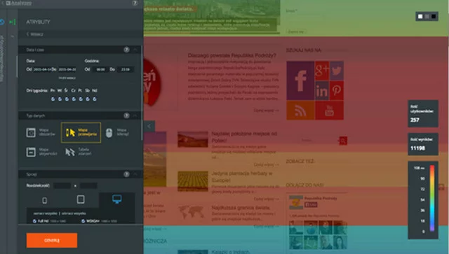Click the world map thumbnail beside Najdłuższa granica

pyautogui.click(x=192, y=212)
